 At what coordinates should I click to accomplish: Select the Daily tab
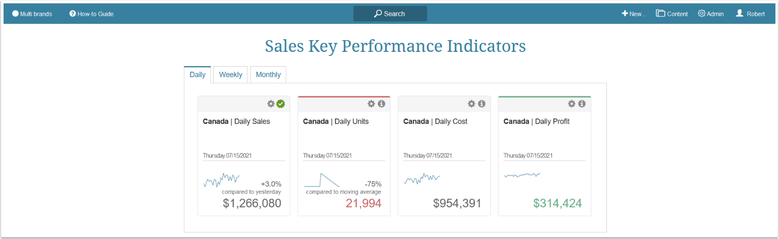[x=198, y=75]
